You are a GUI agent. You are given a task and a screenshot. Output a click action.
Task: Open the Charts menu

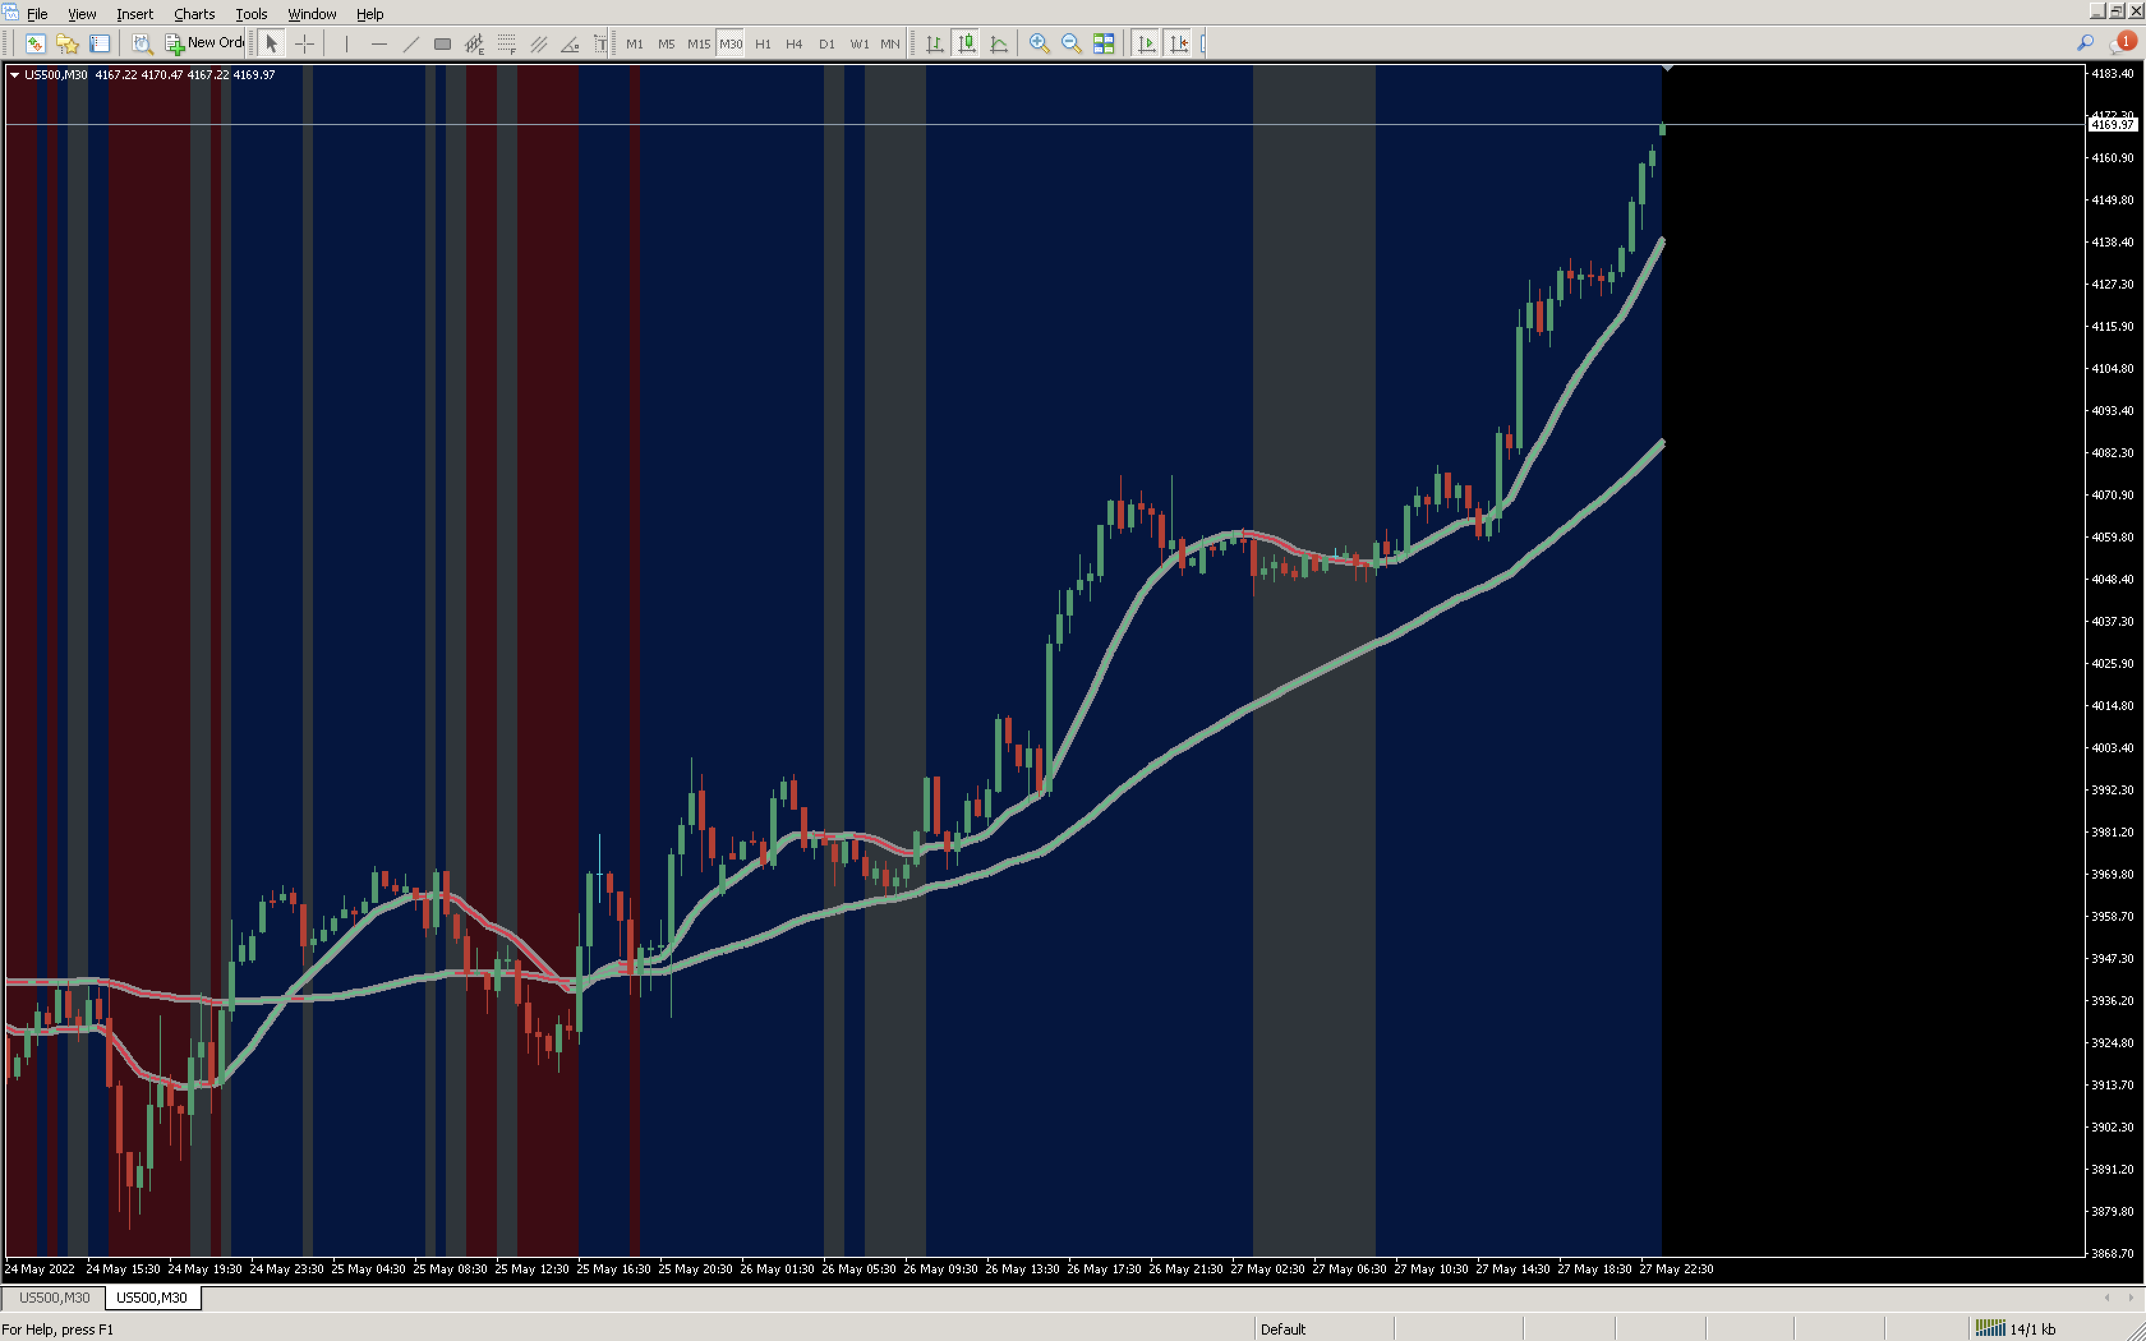[194, 14]
